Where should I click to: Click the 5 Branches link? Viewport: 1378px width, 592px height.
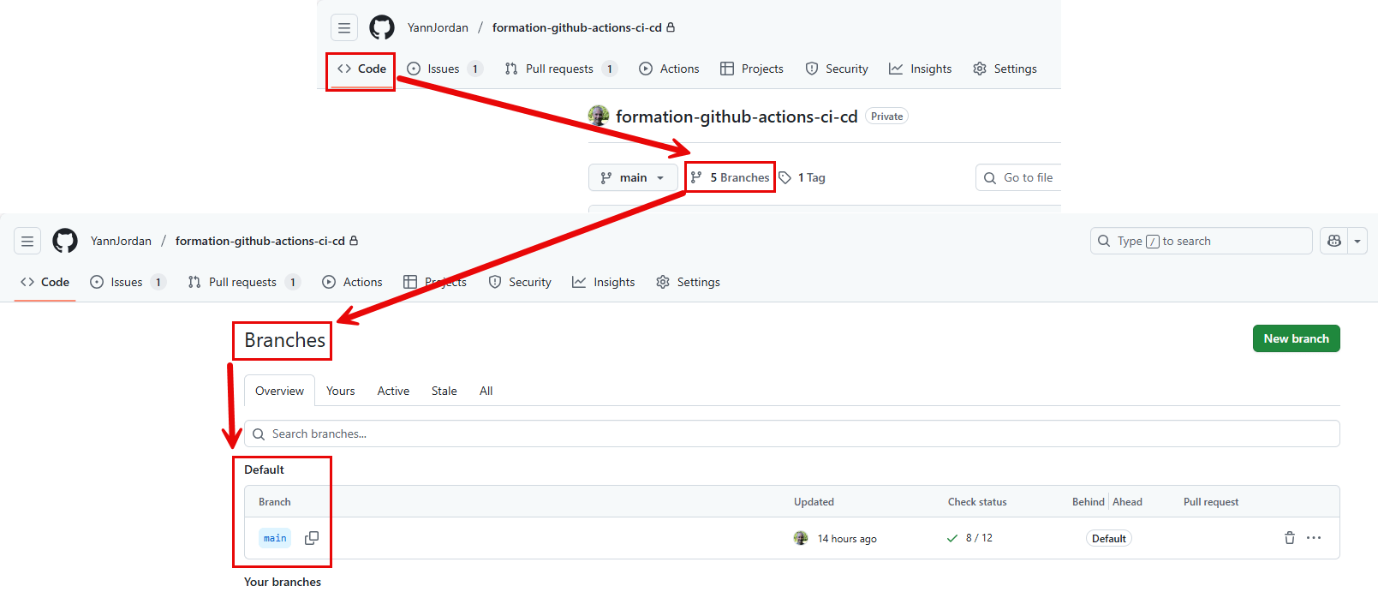pyautogui.click(x=731, y=177)
